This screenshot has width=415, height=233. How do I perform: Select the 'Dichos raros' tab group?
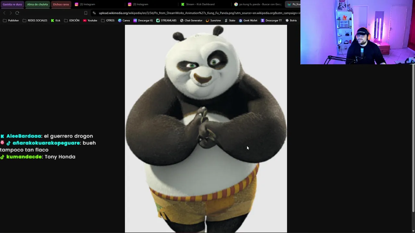coord(61,4)
